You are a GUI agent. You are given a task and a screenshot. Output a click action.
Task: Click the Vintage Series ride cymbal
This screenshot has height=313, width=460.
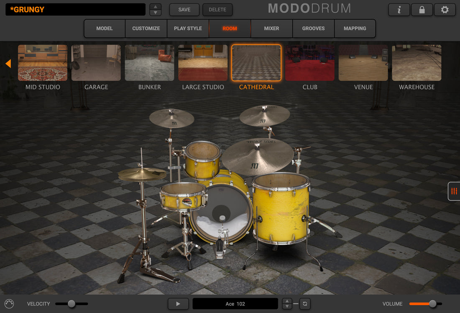(257, 157)
